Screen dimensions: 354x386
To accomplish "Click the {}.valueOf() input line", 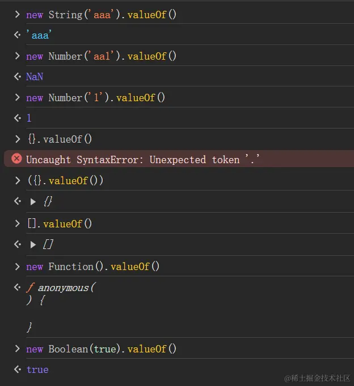I will point(60,139).
